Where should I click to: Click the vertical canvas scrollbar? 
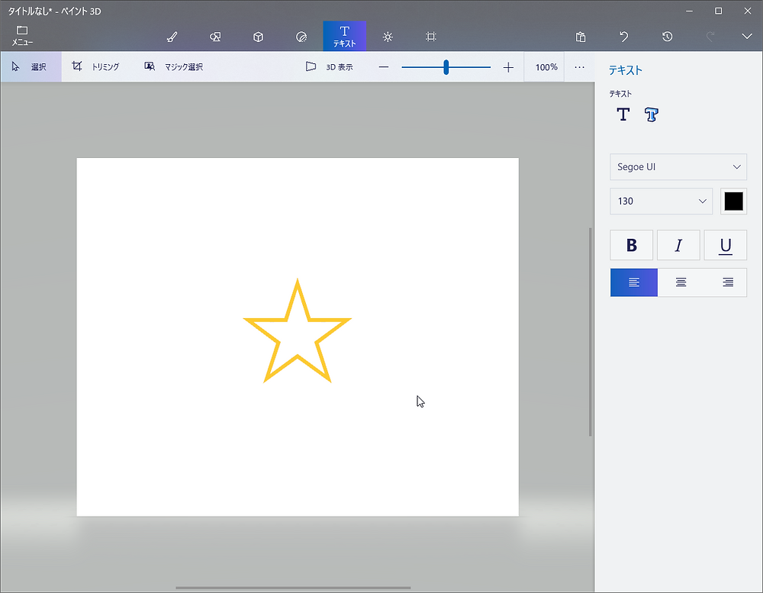point(591,331)
